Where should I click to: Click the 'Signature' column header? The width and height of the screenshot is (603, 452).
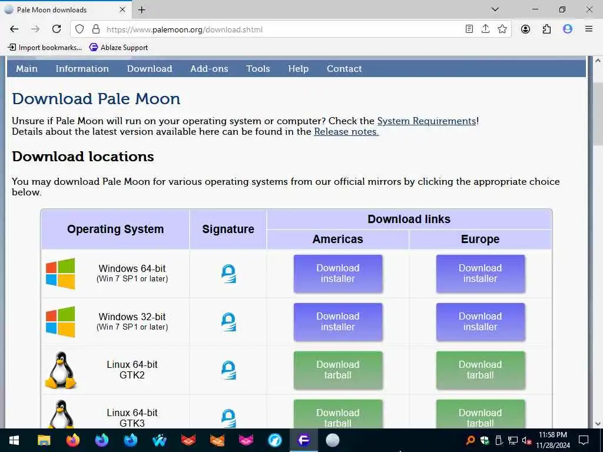[228, 230]
